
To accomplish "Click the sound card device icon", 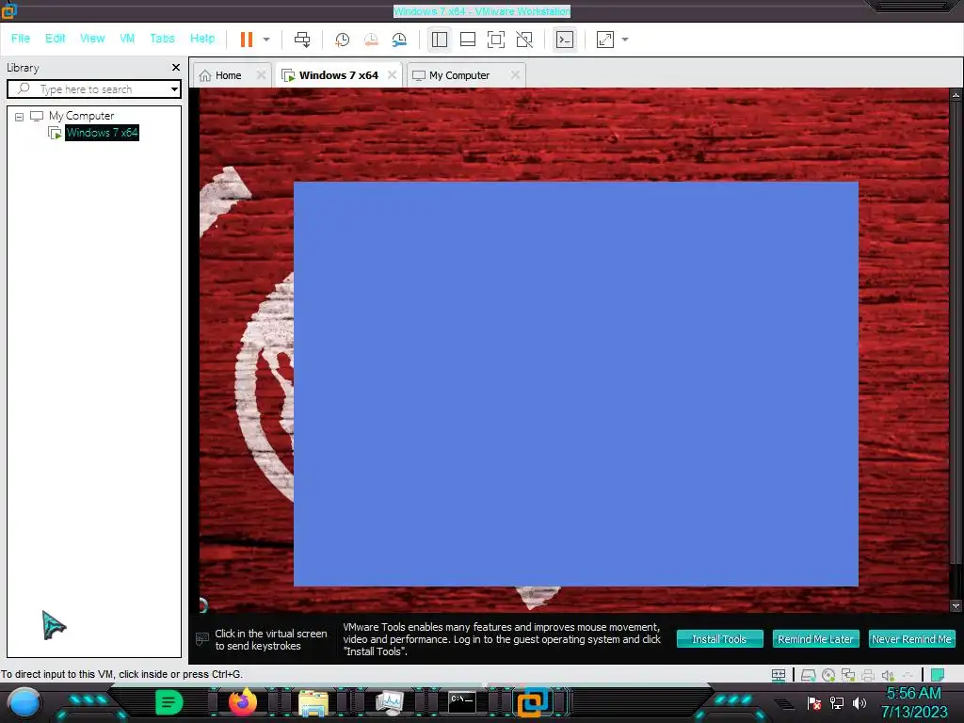I will click(887, 675).
